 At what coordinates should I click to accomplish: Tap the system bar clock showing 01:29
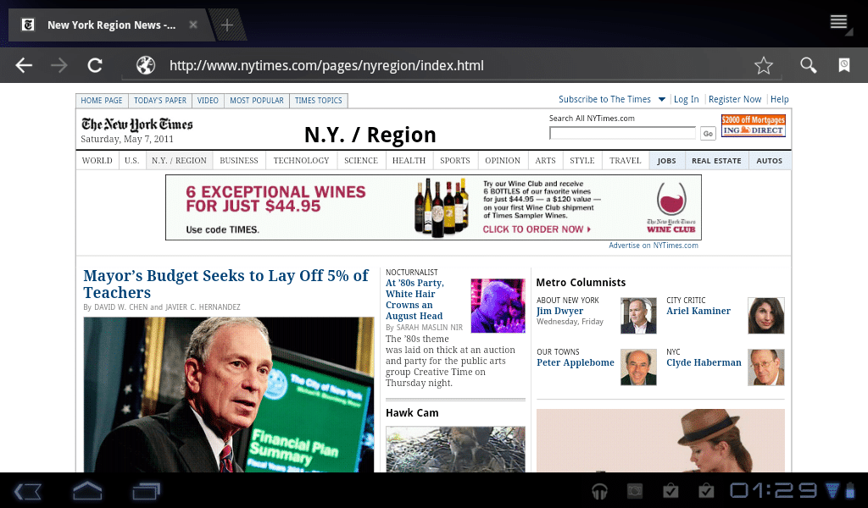click(774, 491)
